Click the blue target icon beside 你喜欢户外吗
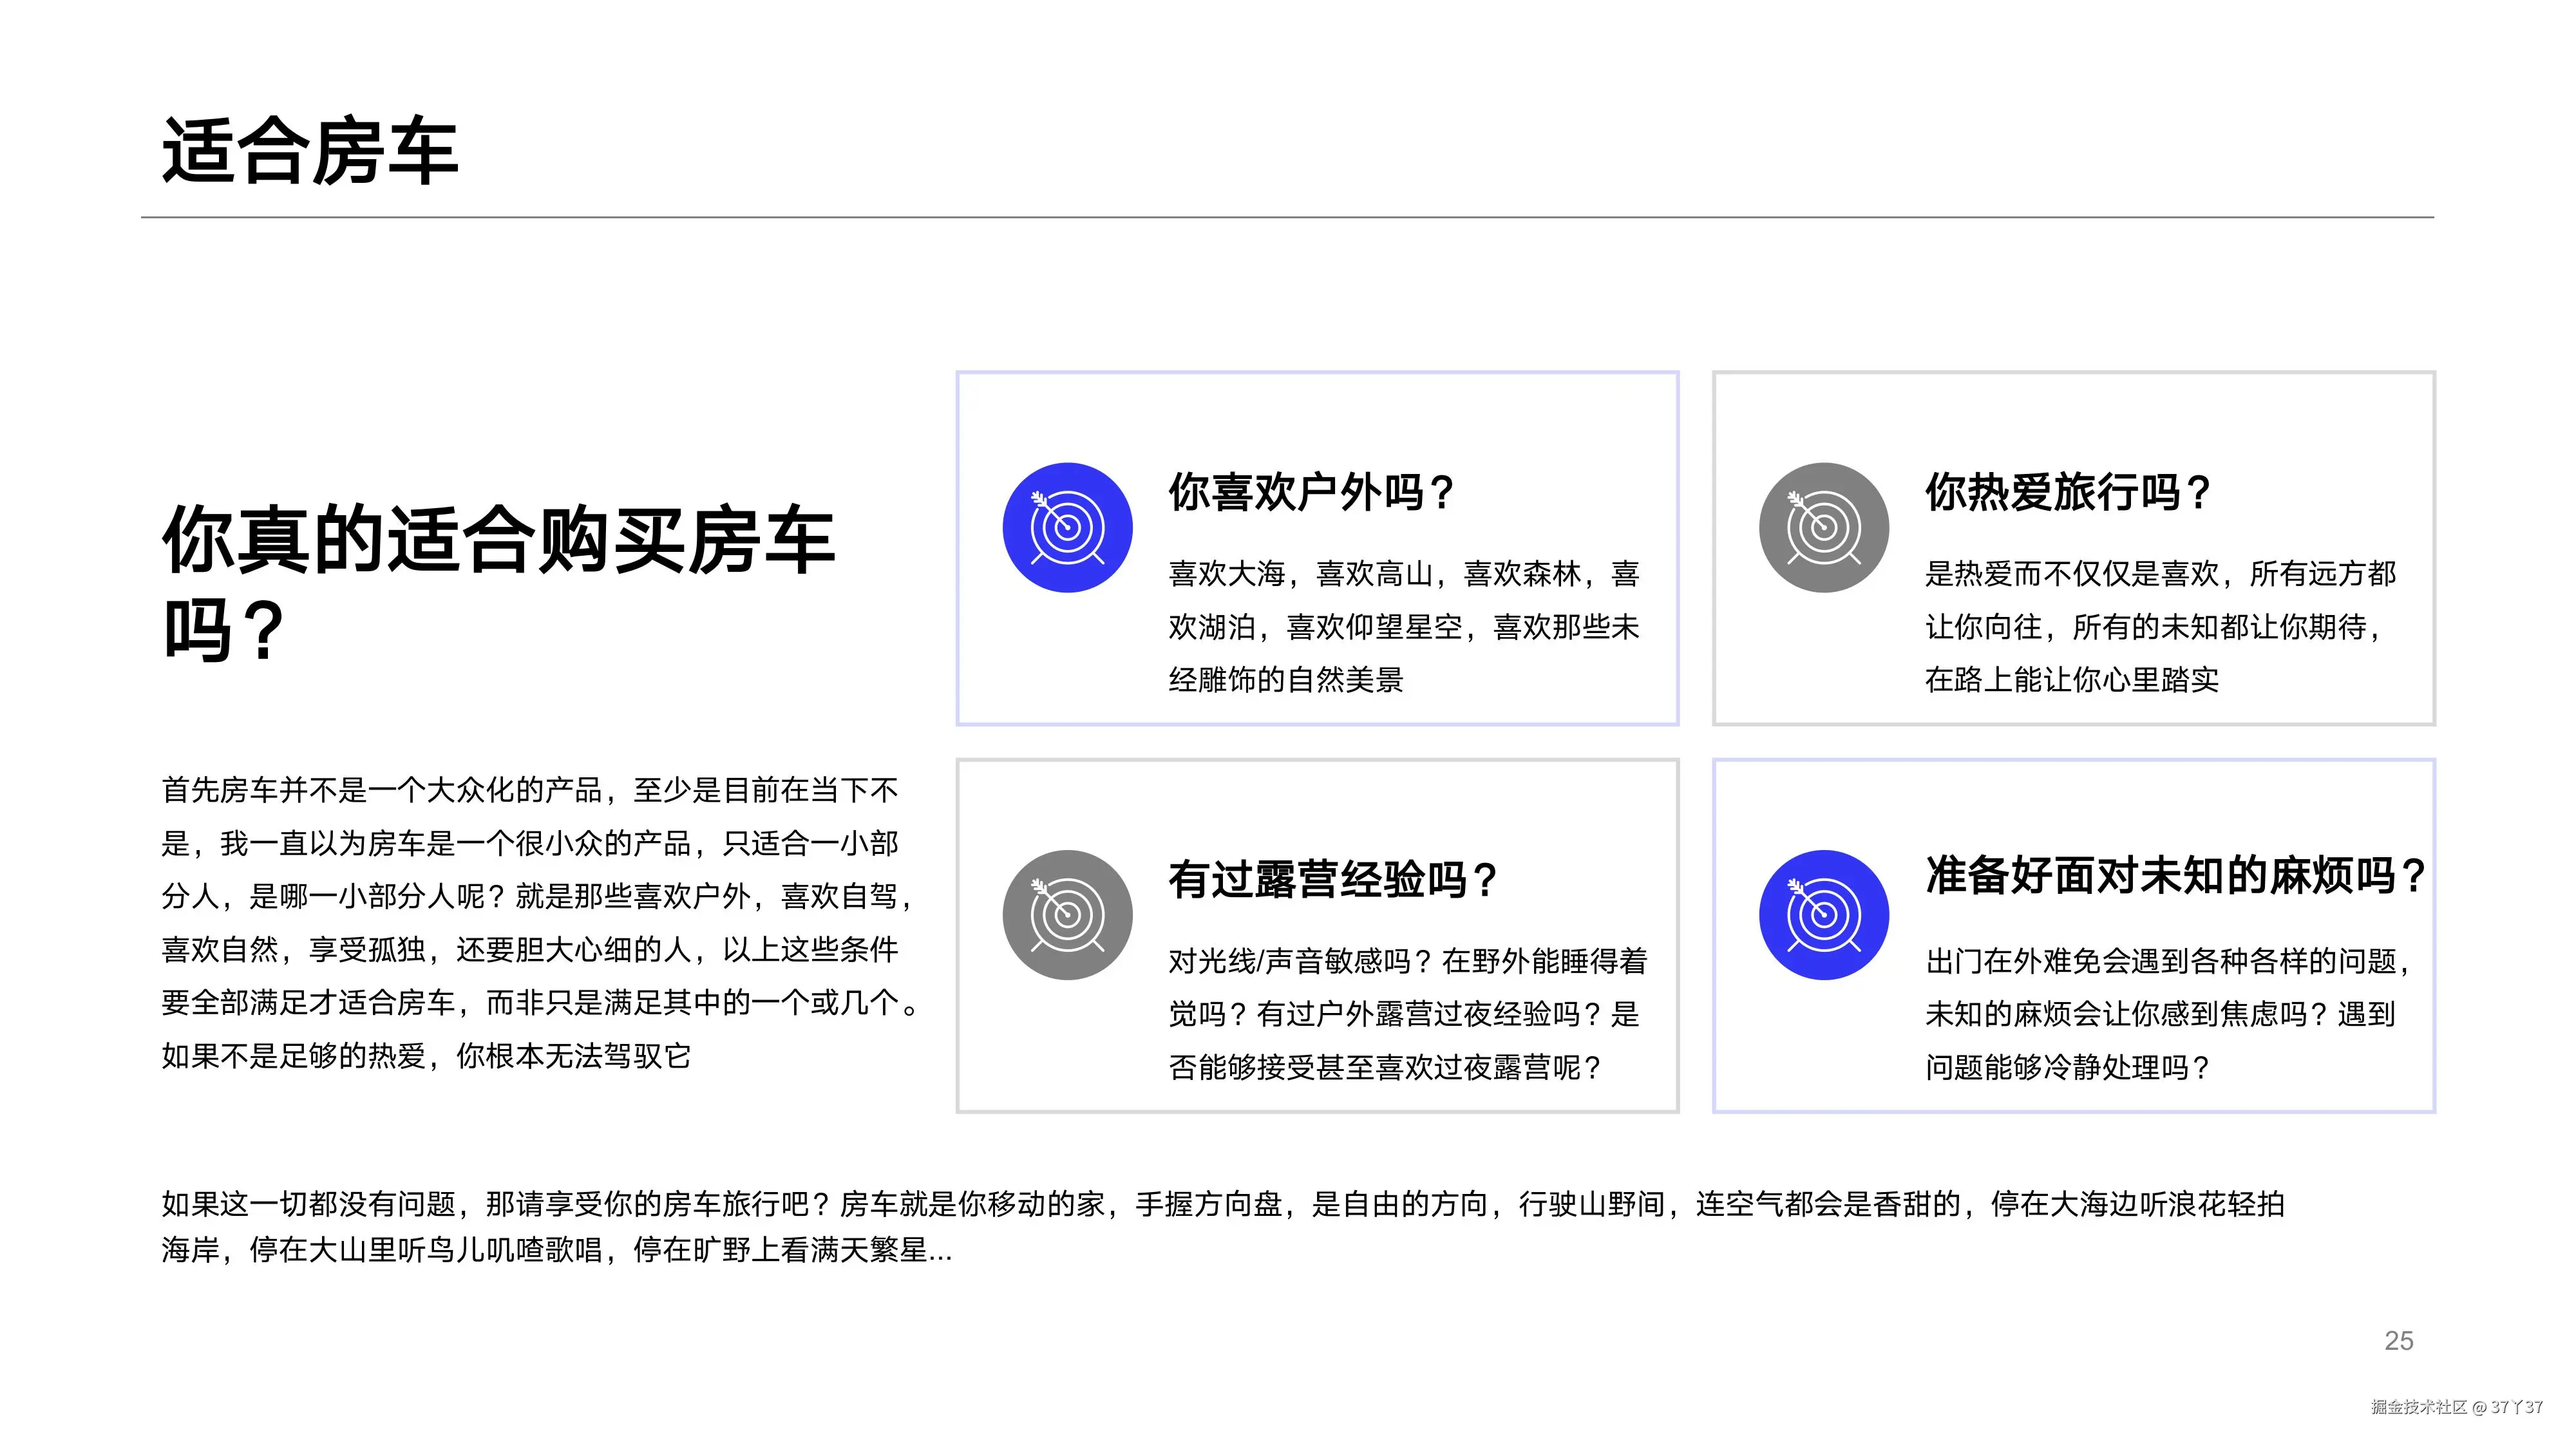2576x1449 pixels. [x=1067, y=527]
